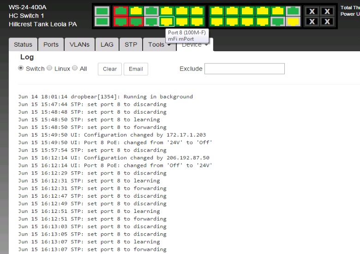Screen dimensions: 360x254
Task: Expand the Device dropdown tab
Action: tap(194, 45)
